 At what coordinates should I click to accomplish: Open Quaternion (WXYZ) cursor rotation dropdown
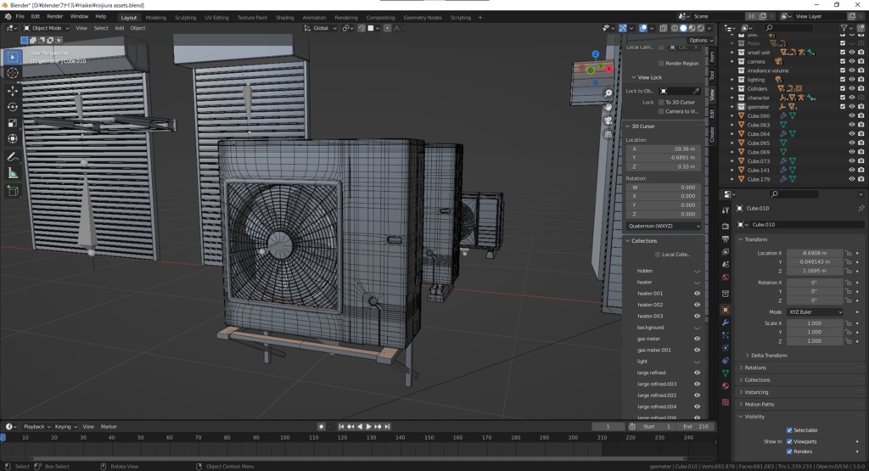point(664,226)
